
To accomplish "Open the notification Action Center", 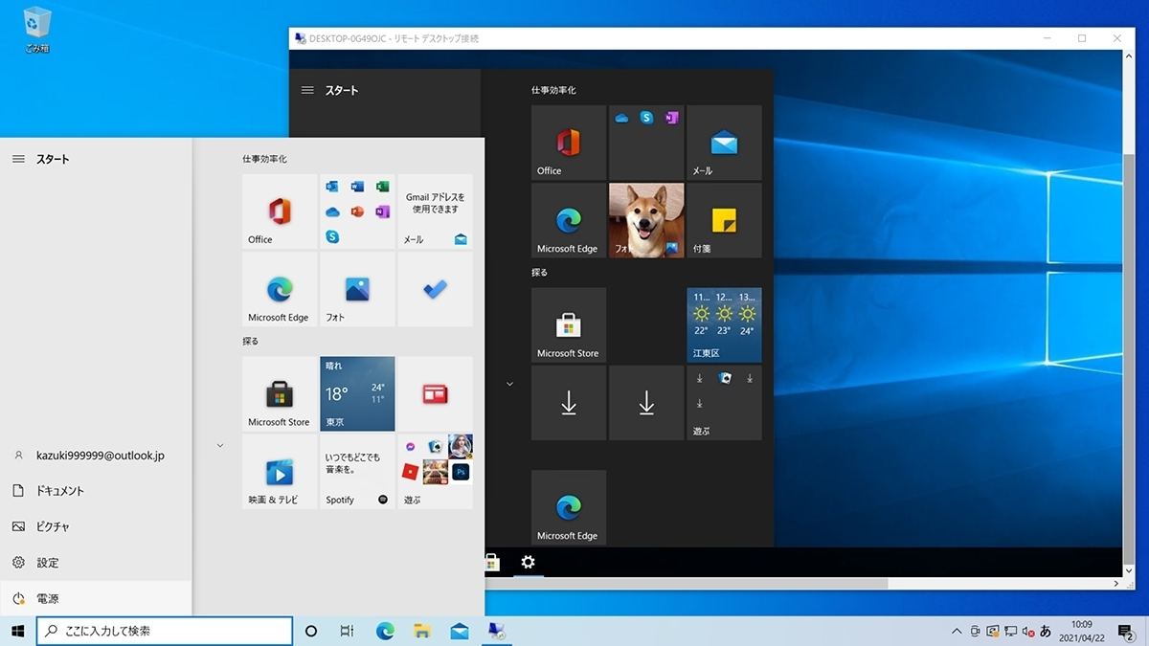I will [x=1126, y=631].
